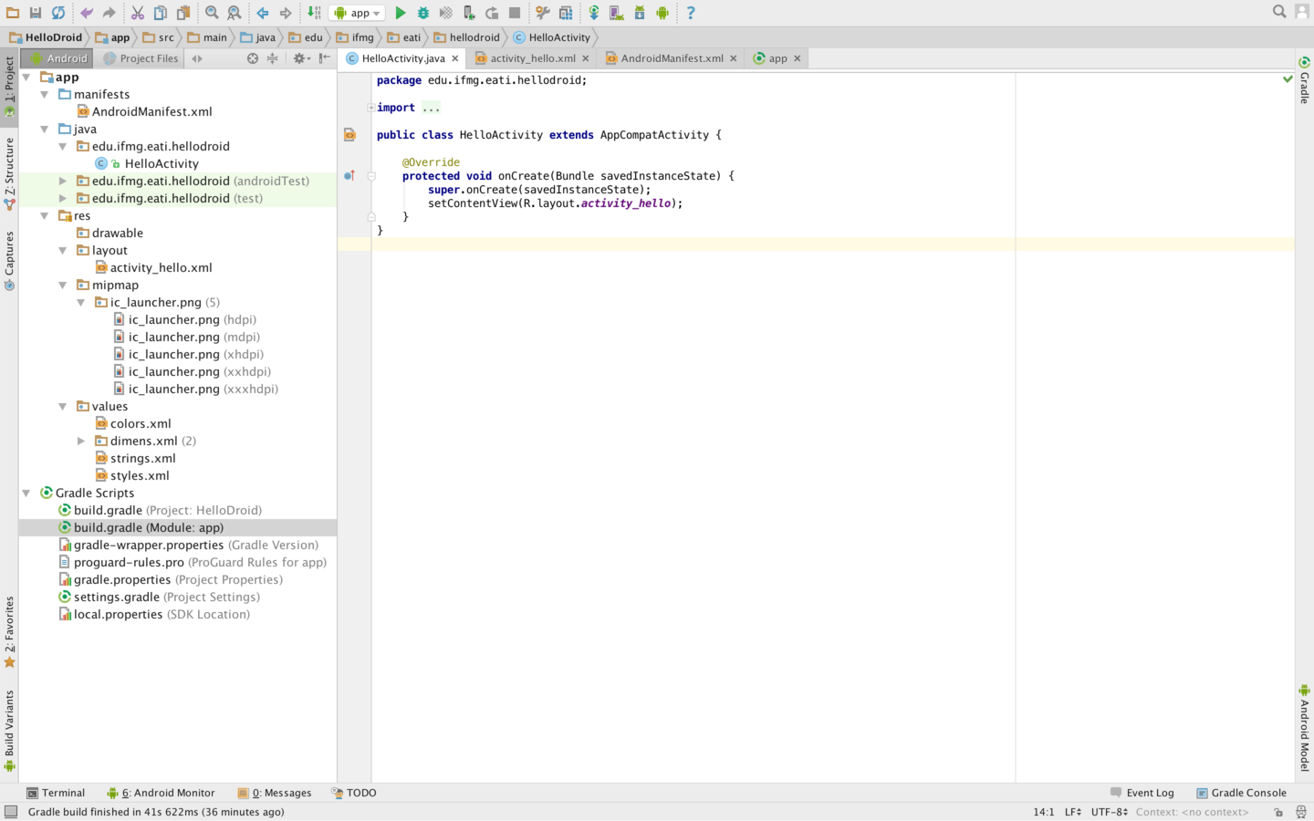
Task: Click the Cut scissors icon
Action: point(138,13)
